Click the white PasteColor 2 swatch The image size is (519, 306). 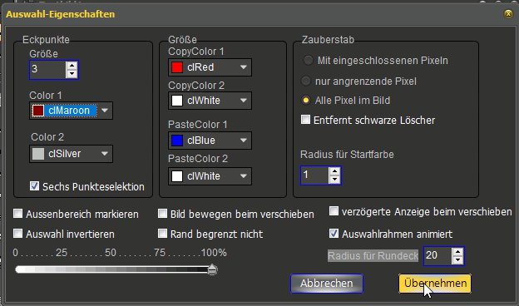[x=177, y=176]
